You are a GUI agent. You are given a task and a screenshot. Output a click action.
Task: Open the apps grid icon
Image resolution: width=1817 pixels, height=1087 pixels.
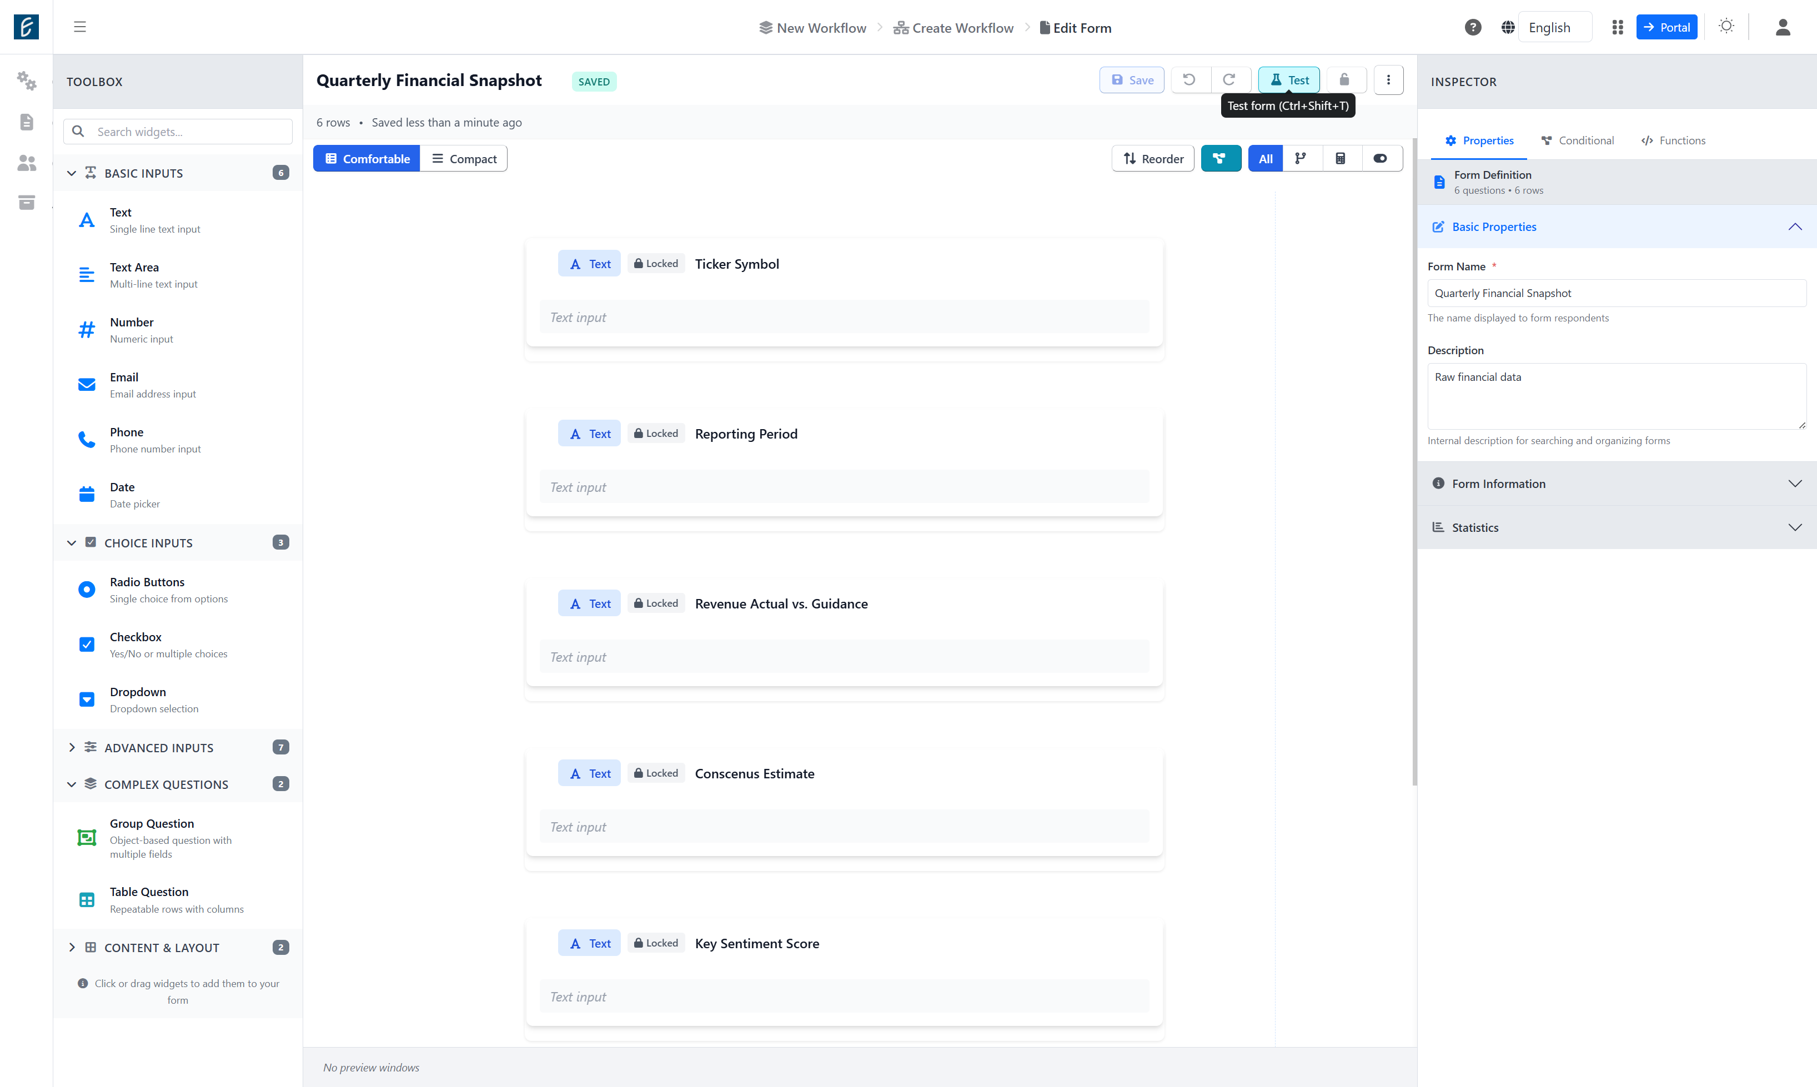tap(1617, 27)
